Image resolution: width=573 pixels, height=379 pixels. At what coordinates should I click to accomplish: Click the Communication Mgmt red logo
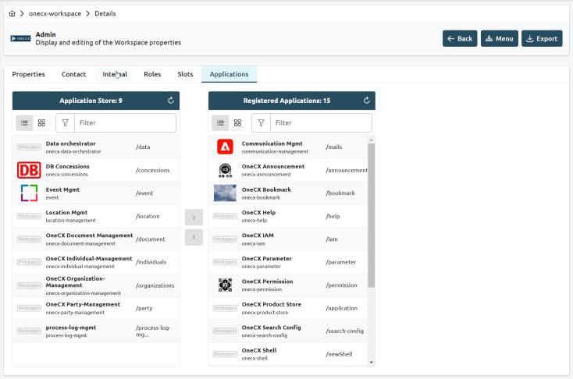[225, 147]
